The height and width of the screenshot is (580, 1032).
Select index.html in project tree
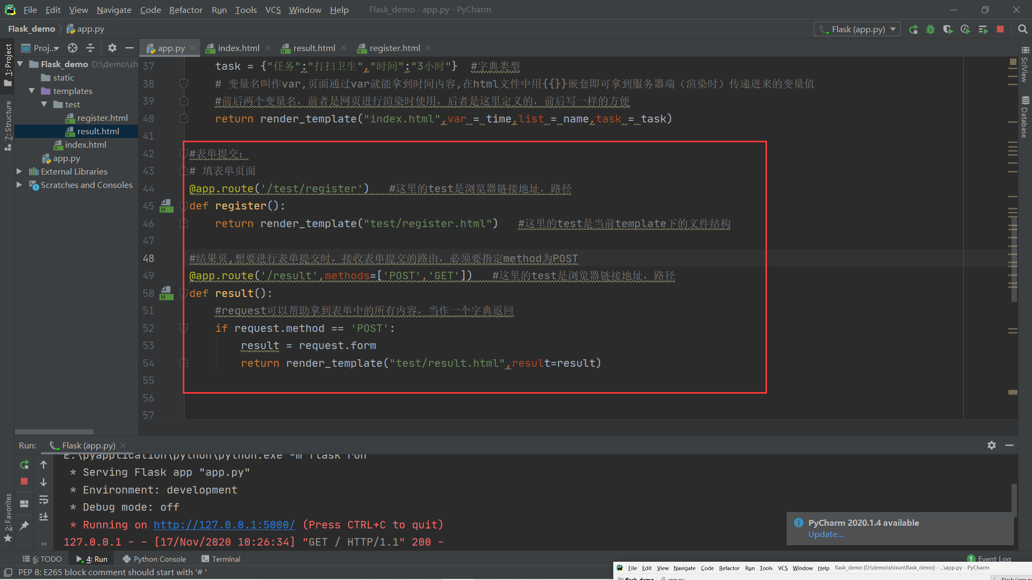(85, 145)
